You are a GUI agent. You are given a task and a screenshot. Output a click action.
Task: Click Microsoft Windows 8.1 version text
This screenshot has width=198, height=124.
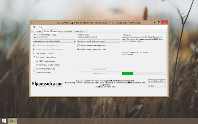[x=135, y=52]
